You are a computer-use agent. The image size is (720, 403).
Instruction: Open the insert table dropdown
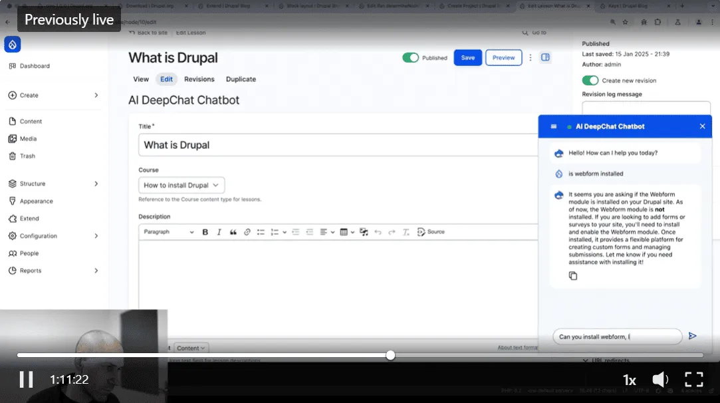(x=347, y=232)
